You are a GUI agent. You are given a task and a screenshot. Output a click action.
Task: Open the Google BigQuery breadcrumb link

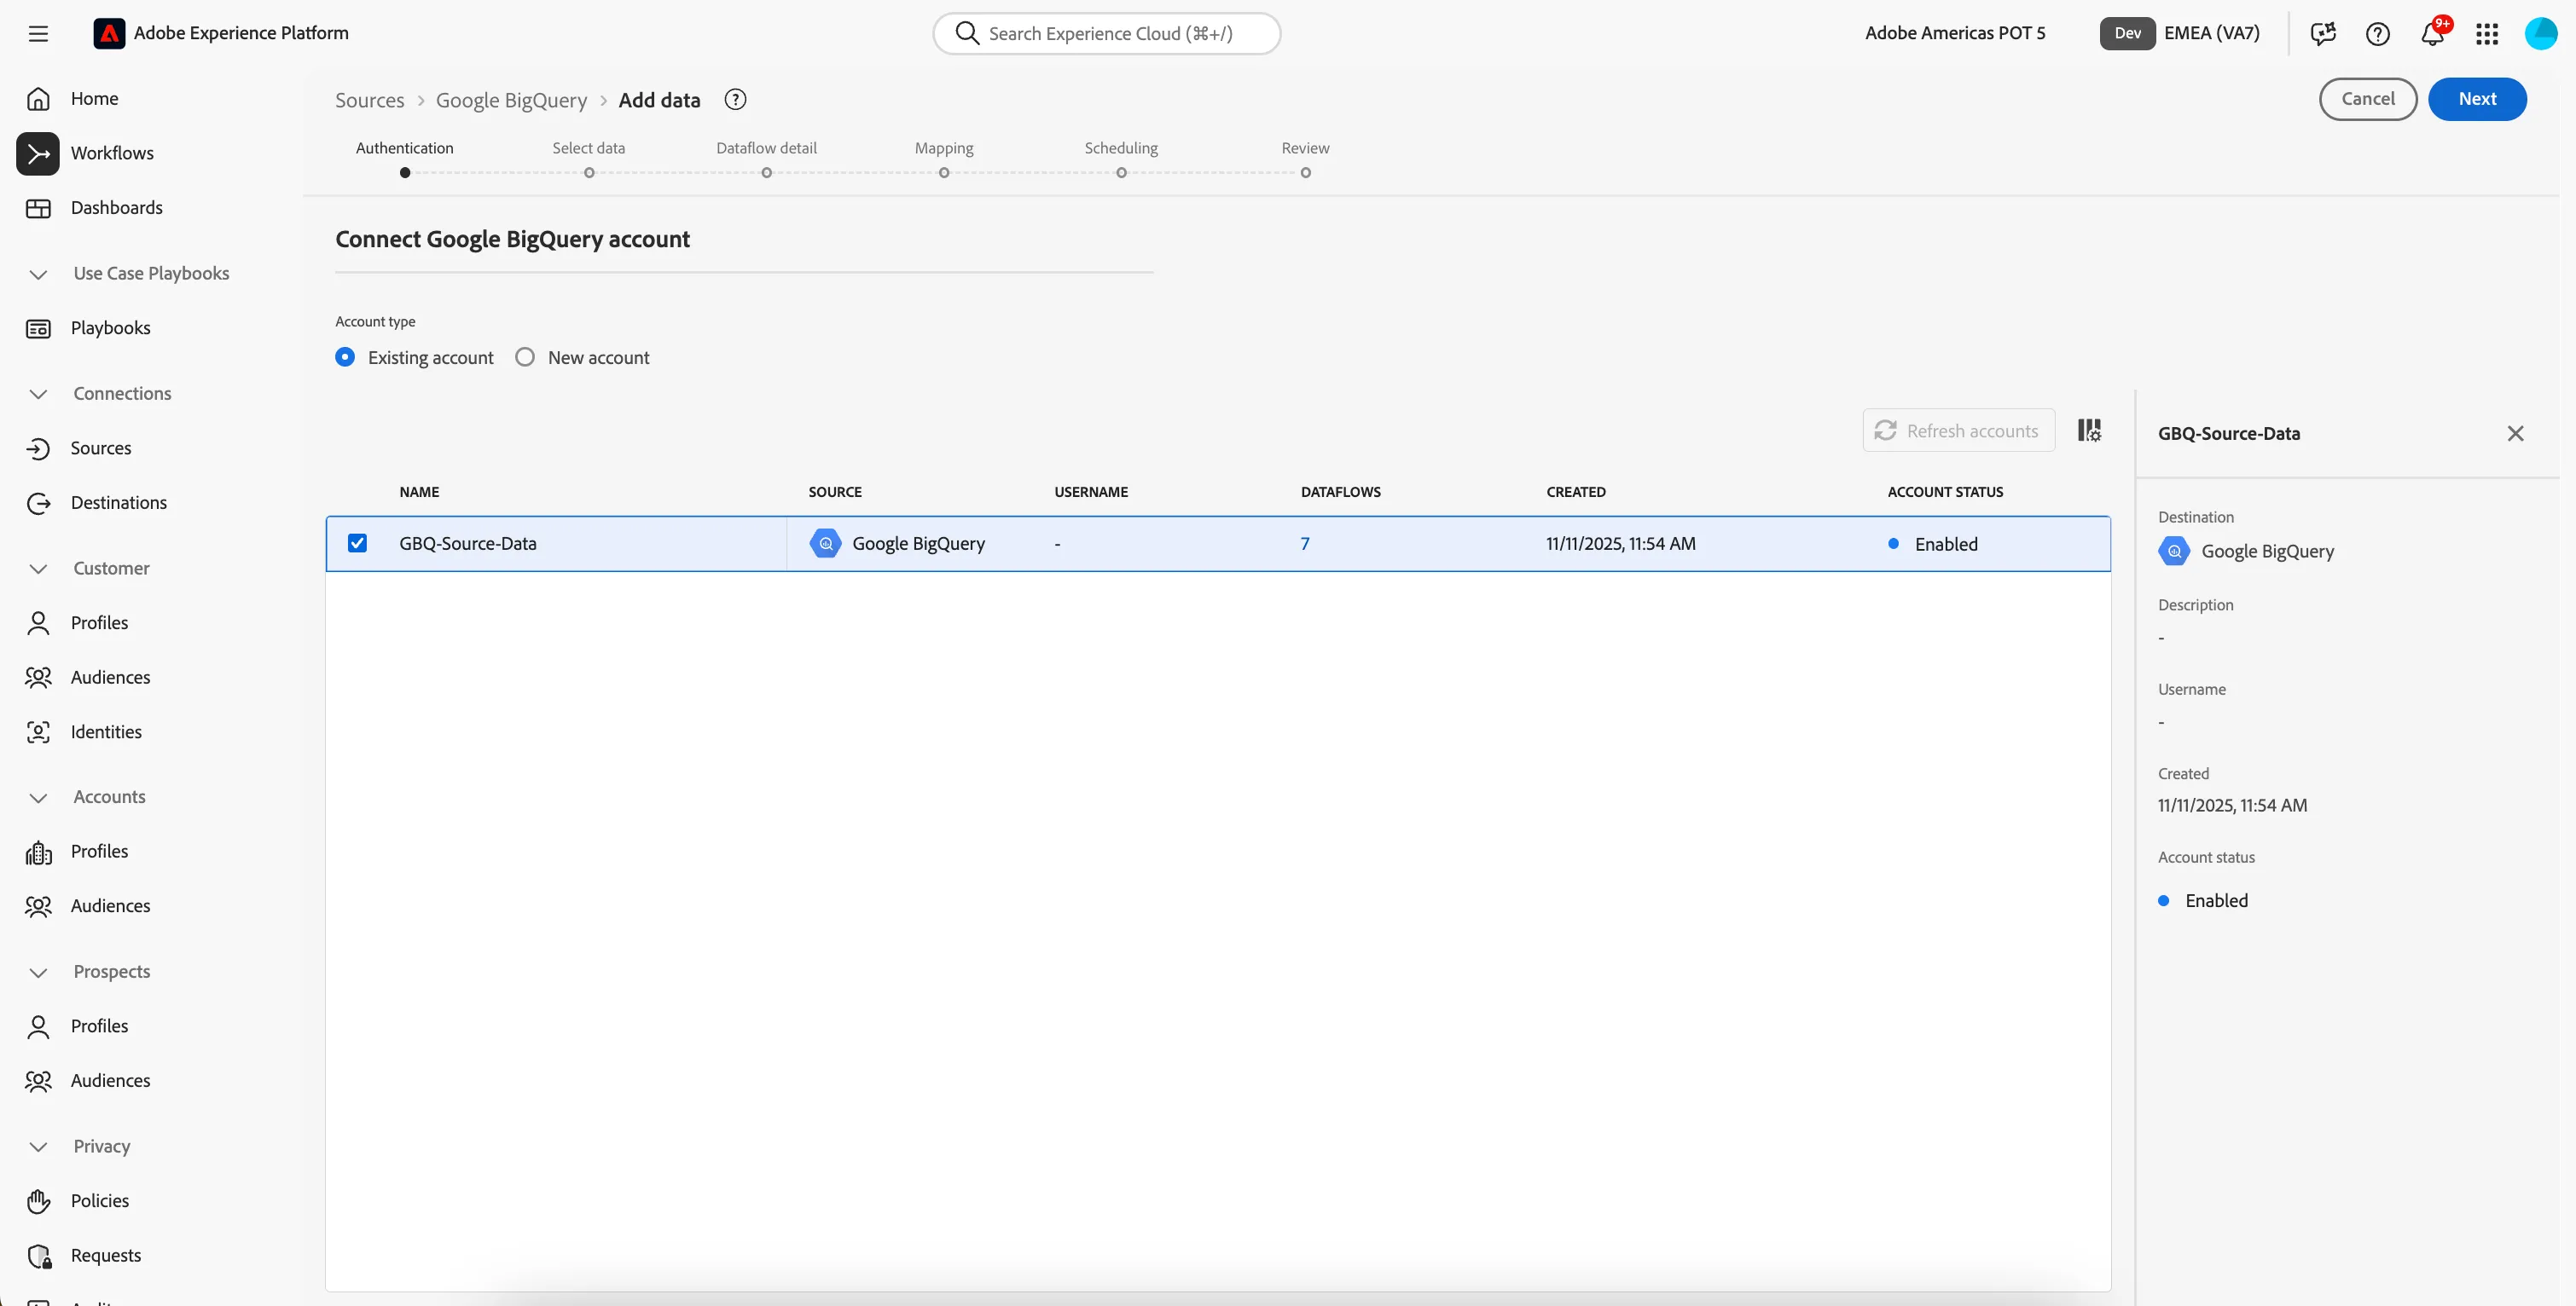coord(511,100)
